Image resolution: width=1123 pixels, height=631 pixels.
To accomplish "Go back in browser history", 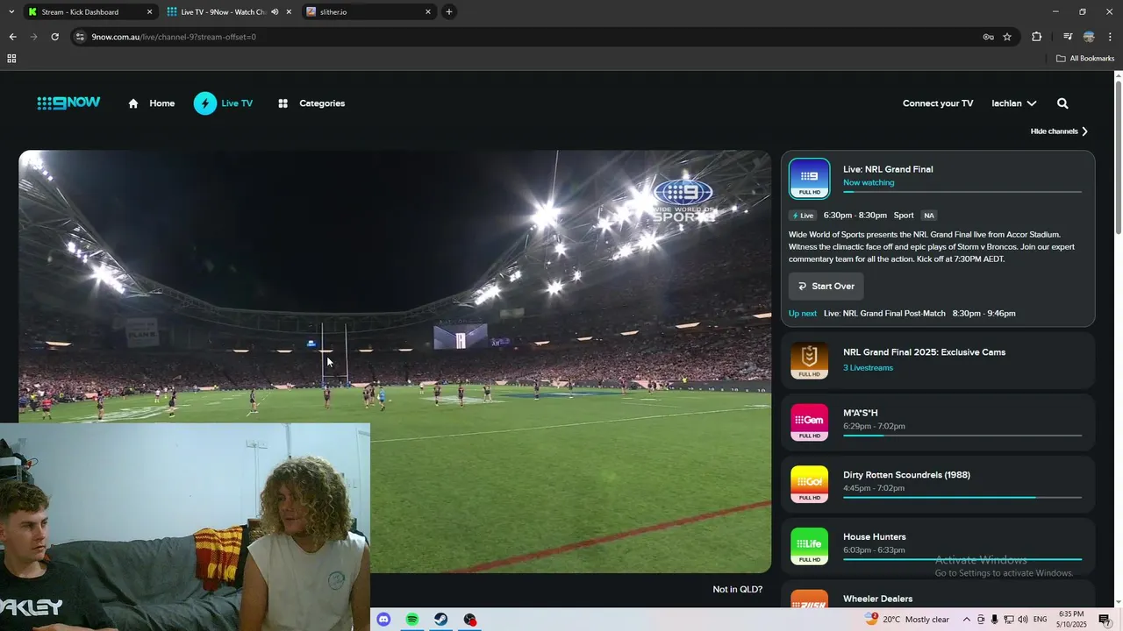I will coord(12,37).
